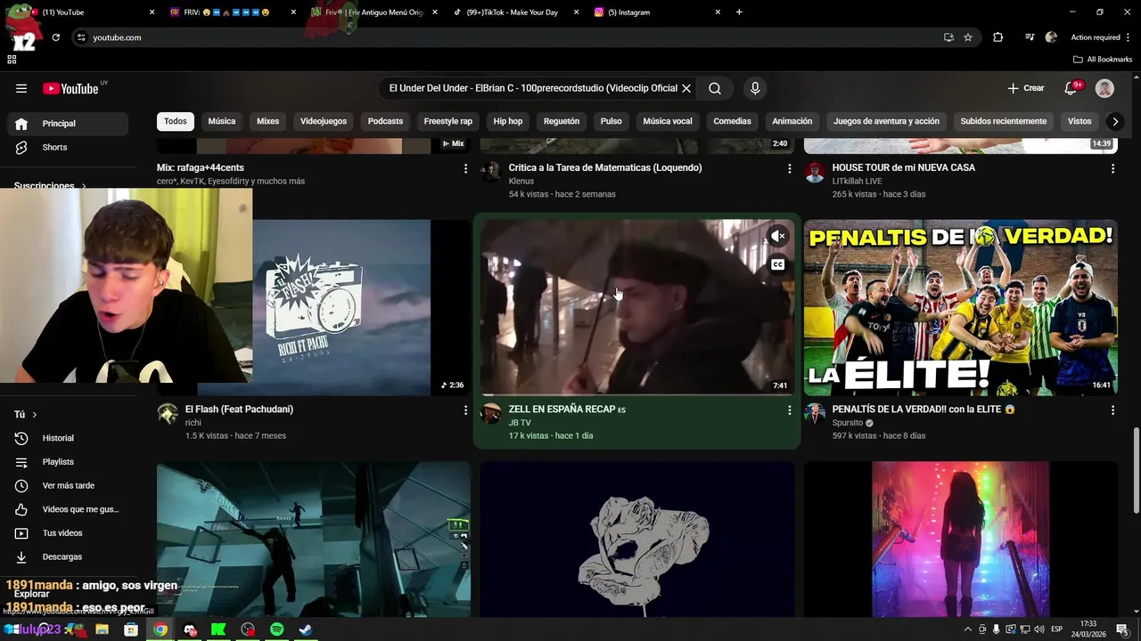The height and width of the screenshot is (641, 1141).
Task: Select the Todos filter chip
Action: point(176,121)
